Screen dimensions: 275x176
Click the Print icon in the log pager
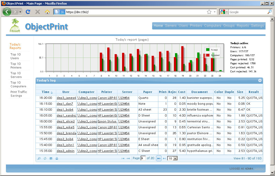tap(57, 158)
